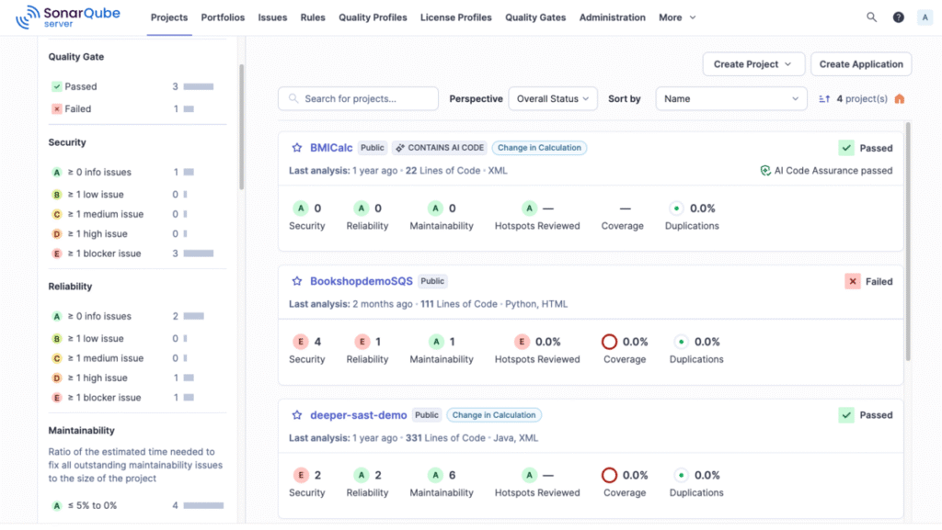Open the user account avatar
942x530 pixels.
924,17
